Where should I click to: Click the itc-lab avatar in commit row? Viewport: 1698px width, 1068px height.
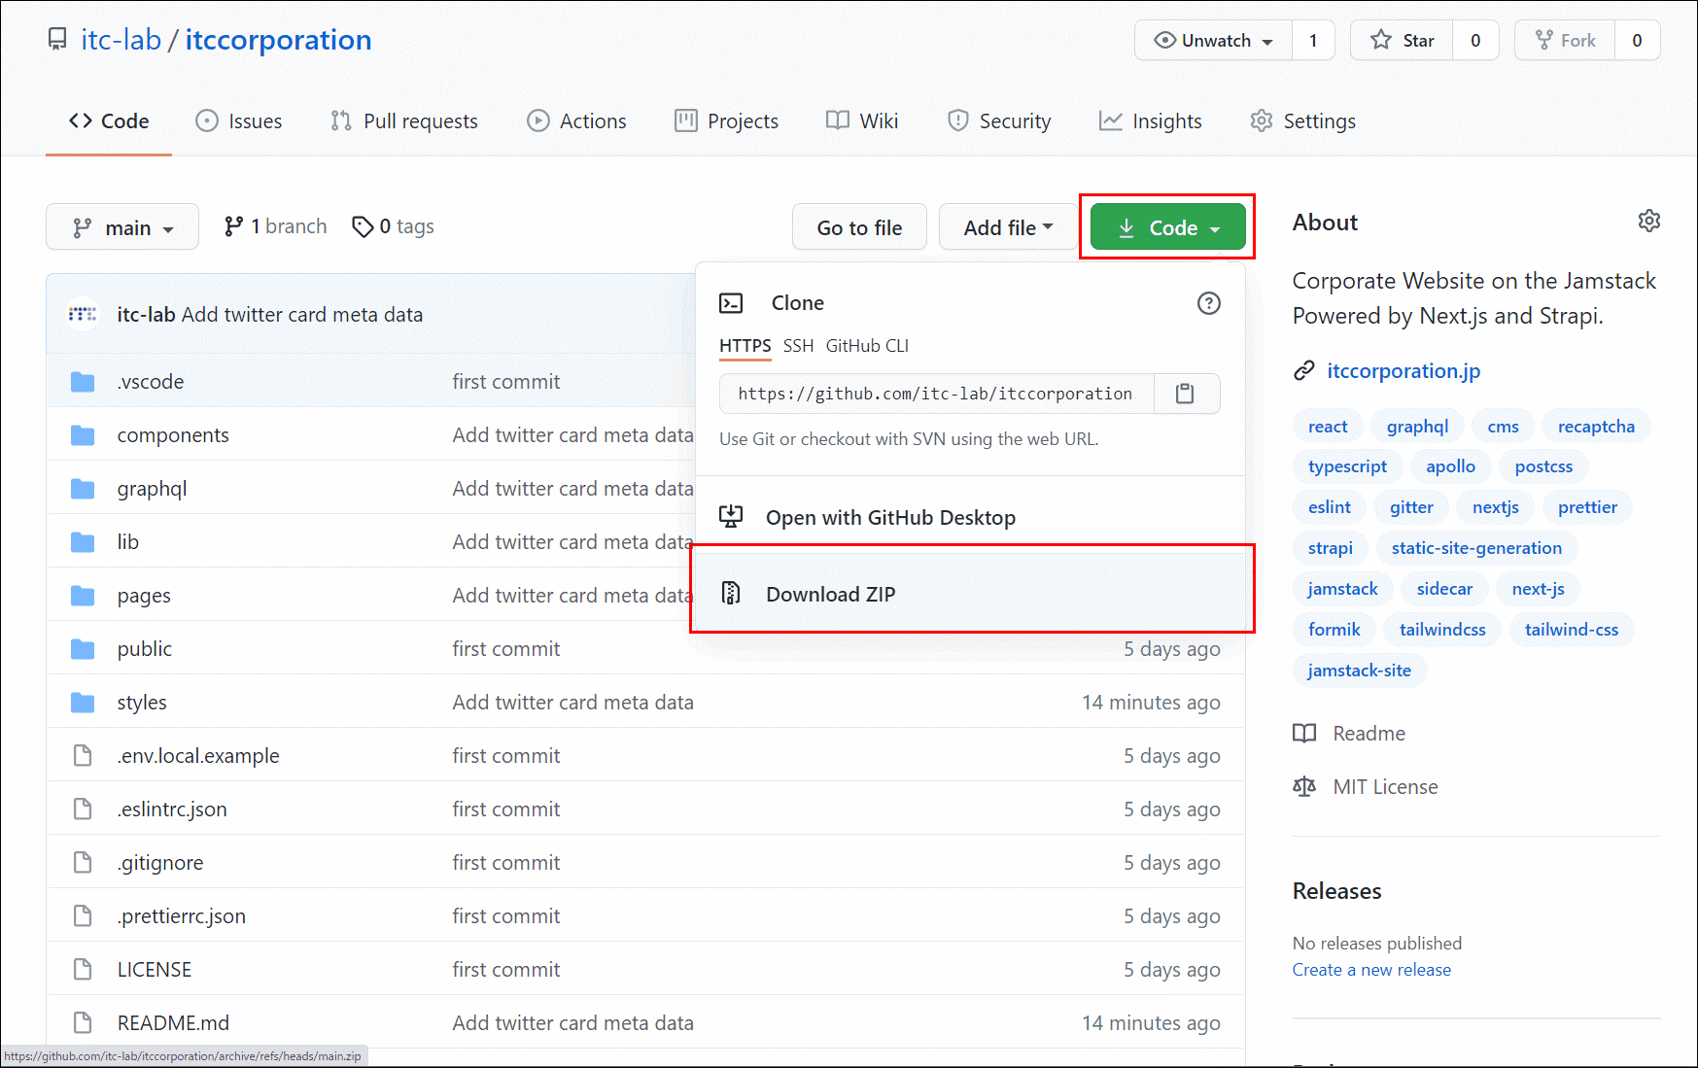click(x=83, y=314)
